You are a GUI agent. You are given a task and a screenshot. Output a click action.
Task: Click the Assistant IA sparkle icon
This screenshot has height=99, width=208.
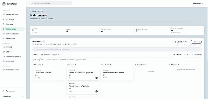click(x=4, y=39)
